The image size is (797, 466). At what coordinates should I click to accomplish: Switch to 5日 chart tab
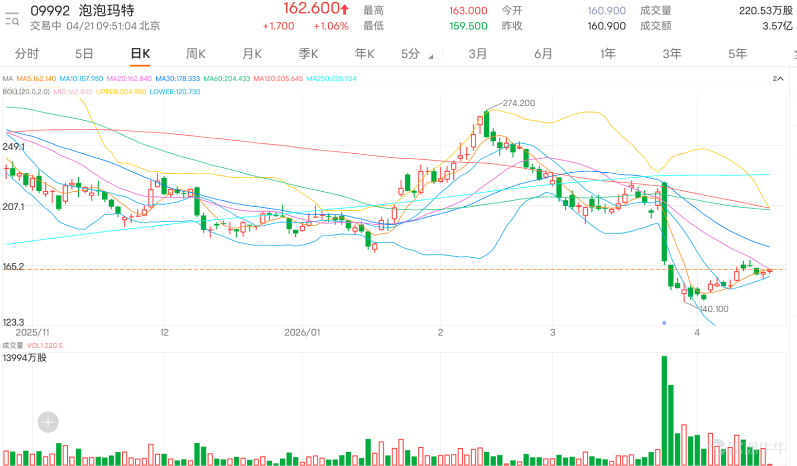84,54
